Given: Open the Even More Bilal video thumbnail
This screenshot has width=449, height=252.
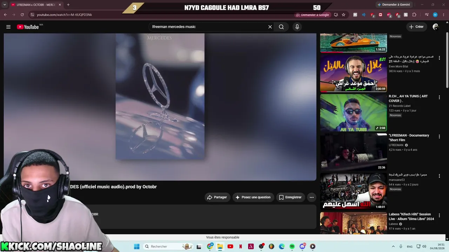Looking at the screenshot, I should [x=353, y=73].
